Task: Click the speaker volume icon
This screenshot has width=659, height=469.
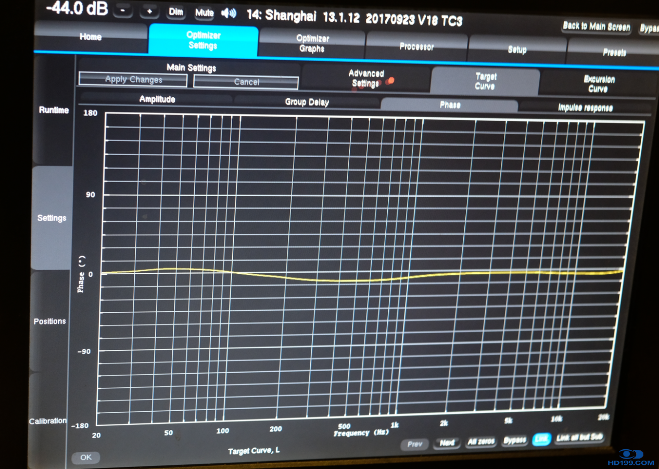Action: click(x=229, y=13)
